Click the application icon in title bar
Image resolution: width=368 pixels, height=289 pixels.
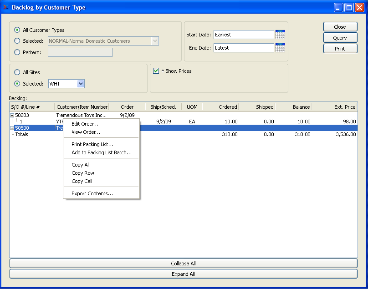(6, 7)
